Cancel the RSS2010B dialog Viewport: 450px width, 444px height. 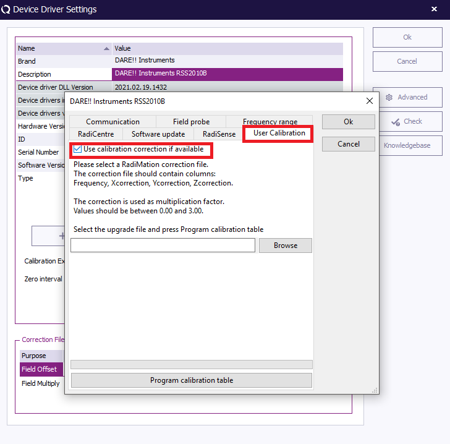tap(348, 143)
